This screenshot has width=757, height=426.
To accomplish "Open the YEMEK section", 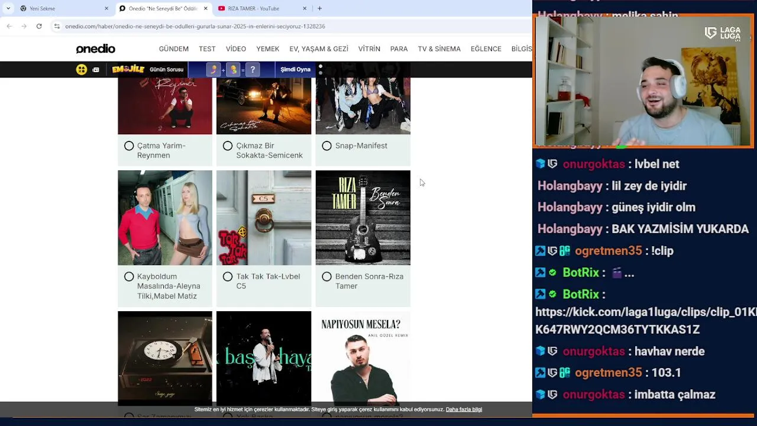I will click(267, 49).
